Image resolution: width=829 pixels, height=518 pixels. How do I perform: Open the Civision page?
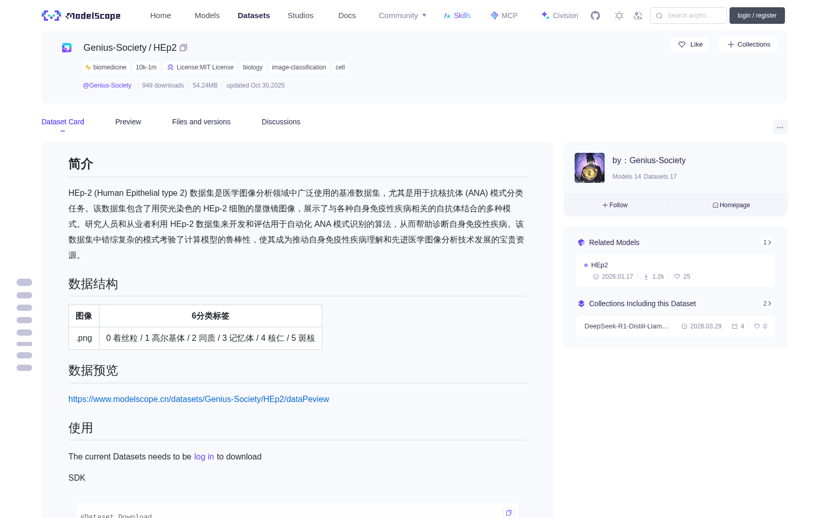pyautogui.click(x=560, y=16)
